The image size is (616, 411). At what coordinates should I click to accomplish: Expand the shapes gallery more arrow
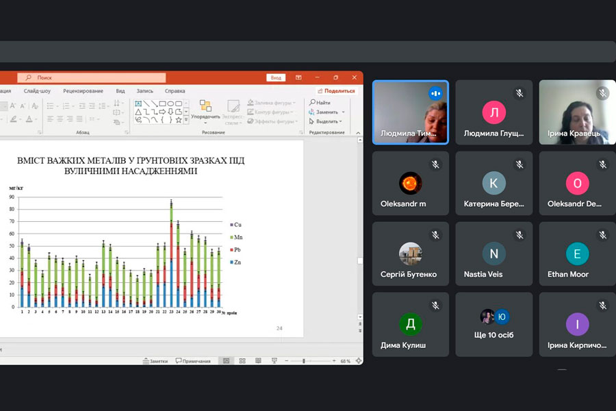pyautogui.click(x=186, y=121)
